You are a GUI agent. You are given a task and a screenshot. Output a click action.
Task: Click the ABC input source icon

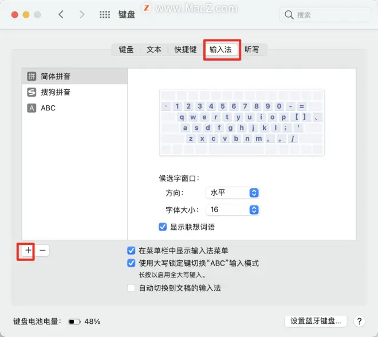point(31,108)
